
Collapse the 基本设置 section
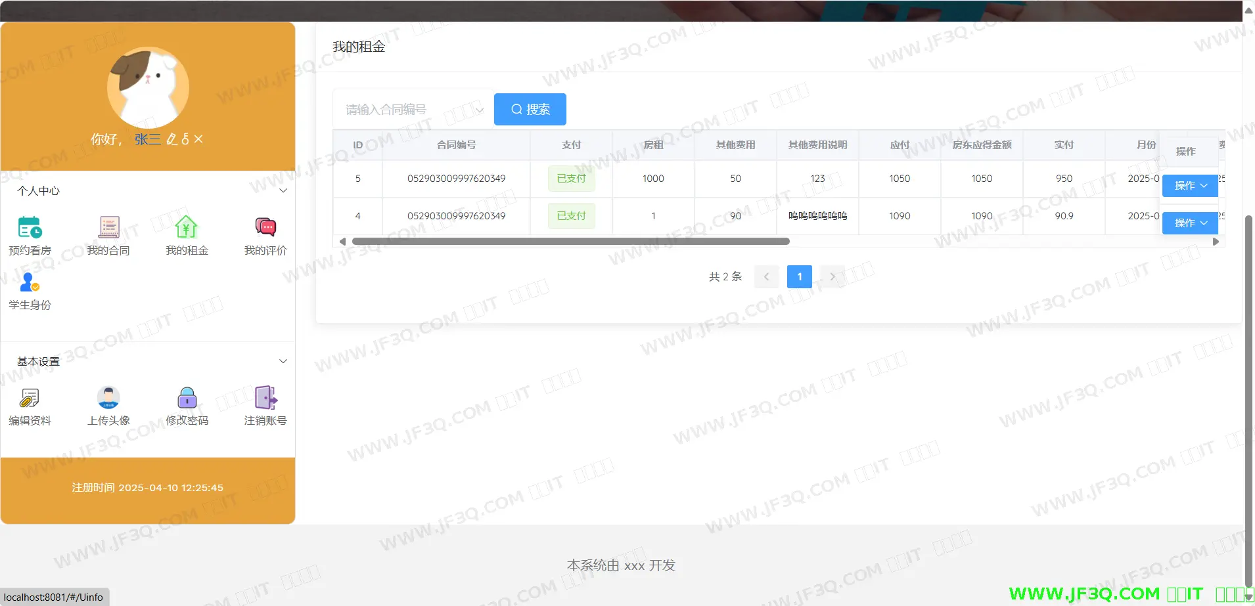[283, 361]
